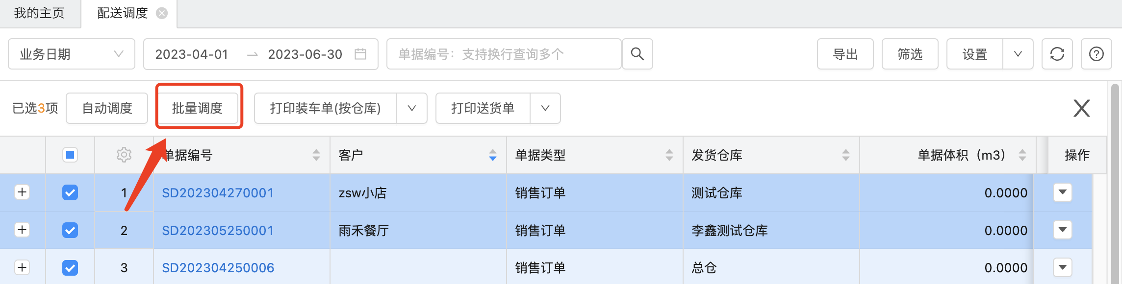Click the refresh icon button

1057,54
